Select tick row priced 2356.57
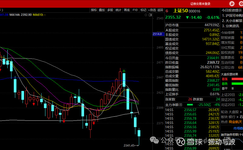This screenshot has height=150, width=243. point(192,110)
